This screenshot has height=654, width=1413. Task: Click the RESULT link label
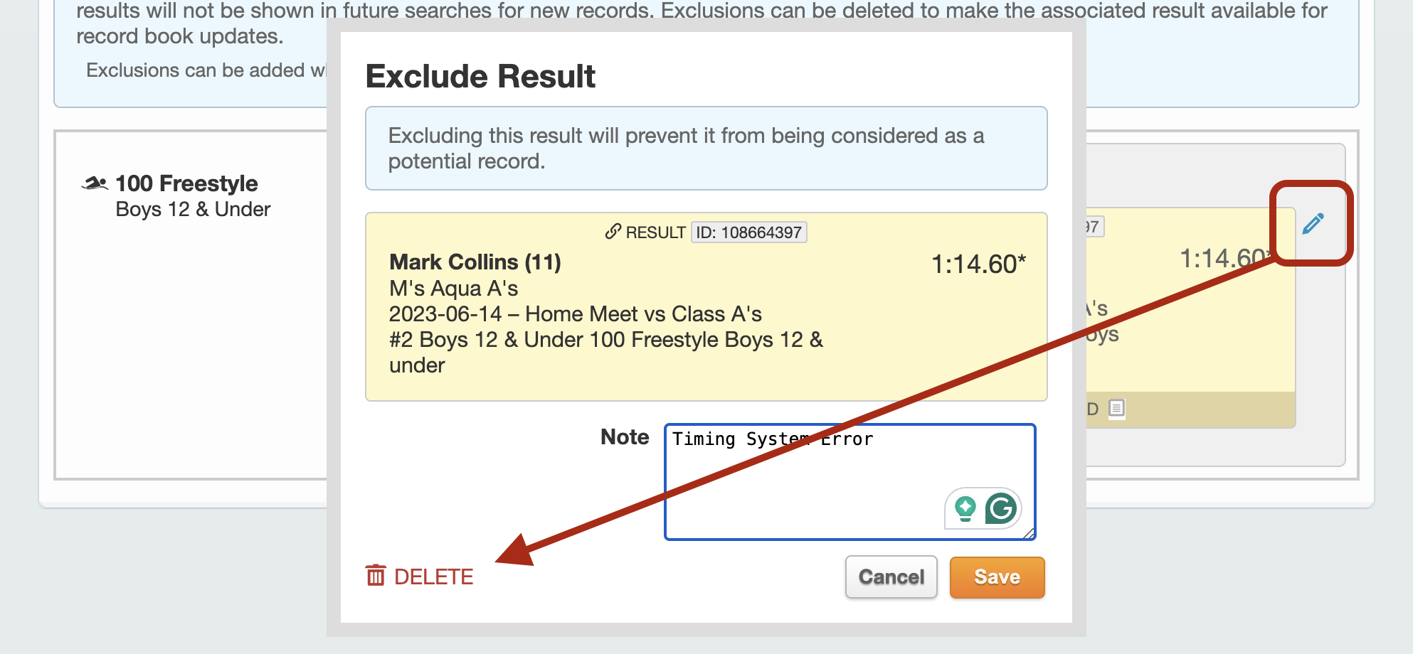(x=655, y=232)
